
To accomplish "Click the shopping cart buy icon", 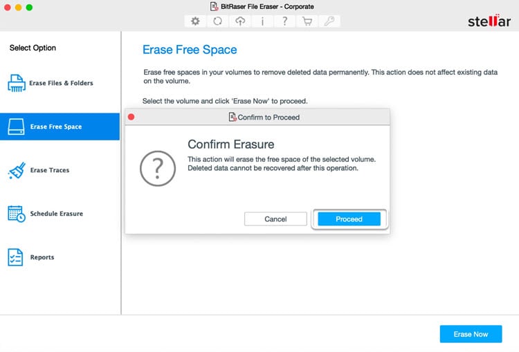I will 307,21.
